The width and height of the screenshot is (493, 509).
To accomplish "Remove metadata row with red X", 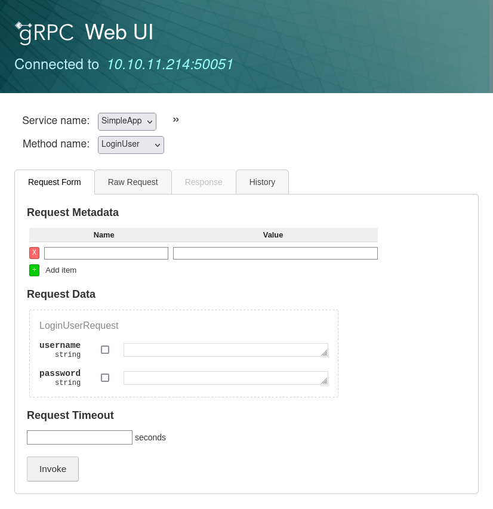I will click(34, 253).
